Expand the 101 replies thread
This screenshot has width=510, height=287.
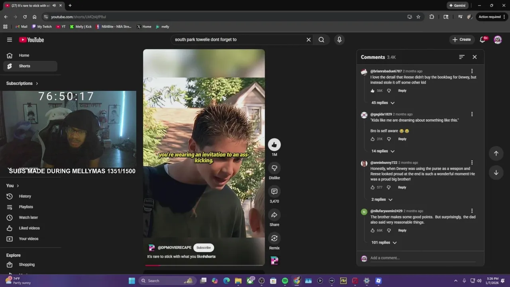[x=384, y=242]
